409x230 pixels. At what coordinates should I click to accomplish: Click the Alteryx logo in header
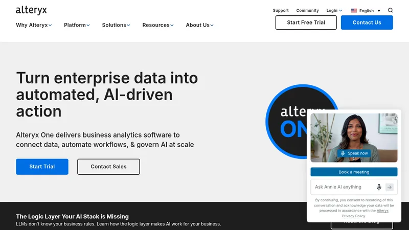pyautogui.click(x=31, y=10)
